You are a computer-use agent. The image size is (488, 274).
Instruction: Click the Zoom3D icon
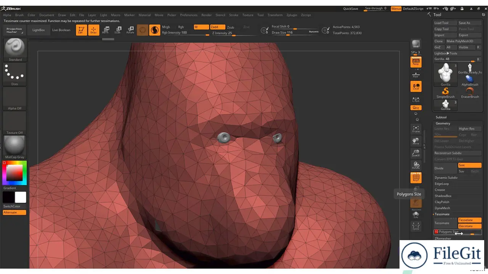(416, 153)
